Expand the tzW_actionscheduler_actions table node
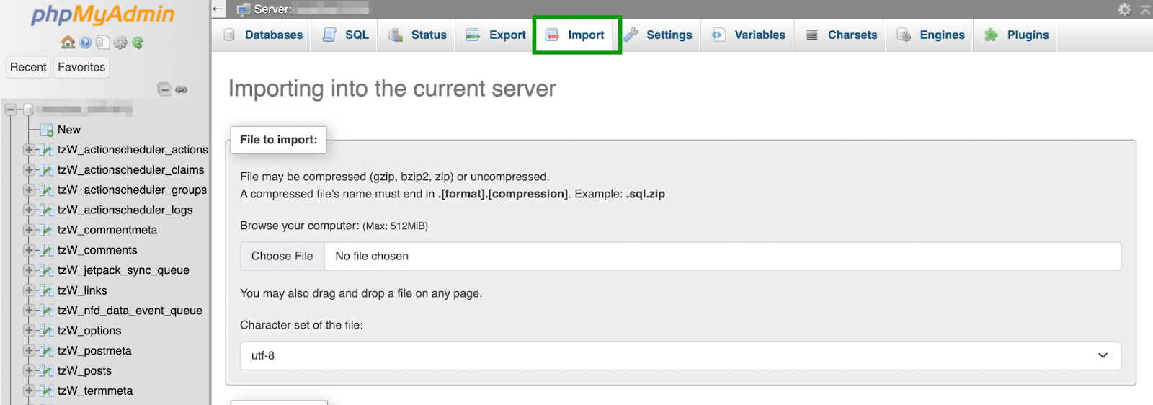The image size is (1153, 405). [29, 150]
